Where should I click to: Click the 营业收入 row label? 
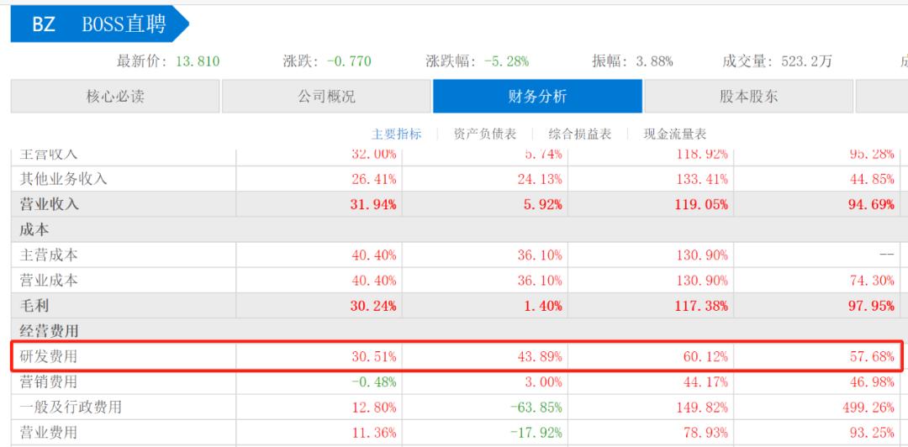click(50, 204)
